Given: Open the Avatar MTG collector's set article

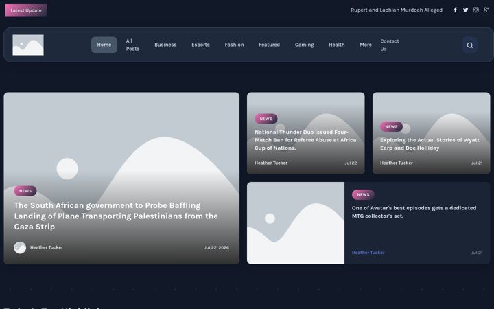Looking at the screenshot, I should click(x=414, y=212).
